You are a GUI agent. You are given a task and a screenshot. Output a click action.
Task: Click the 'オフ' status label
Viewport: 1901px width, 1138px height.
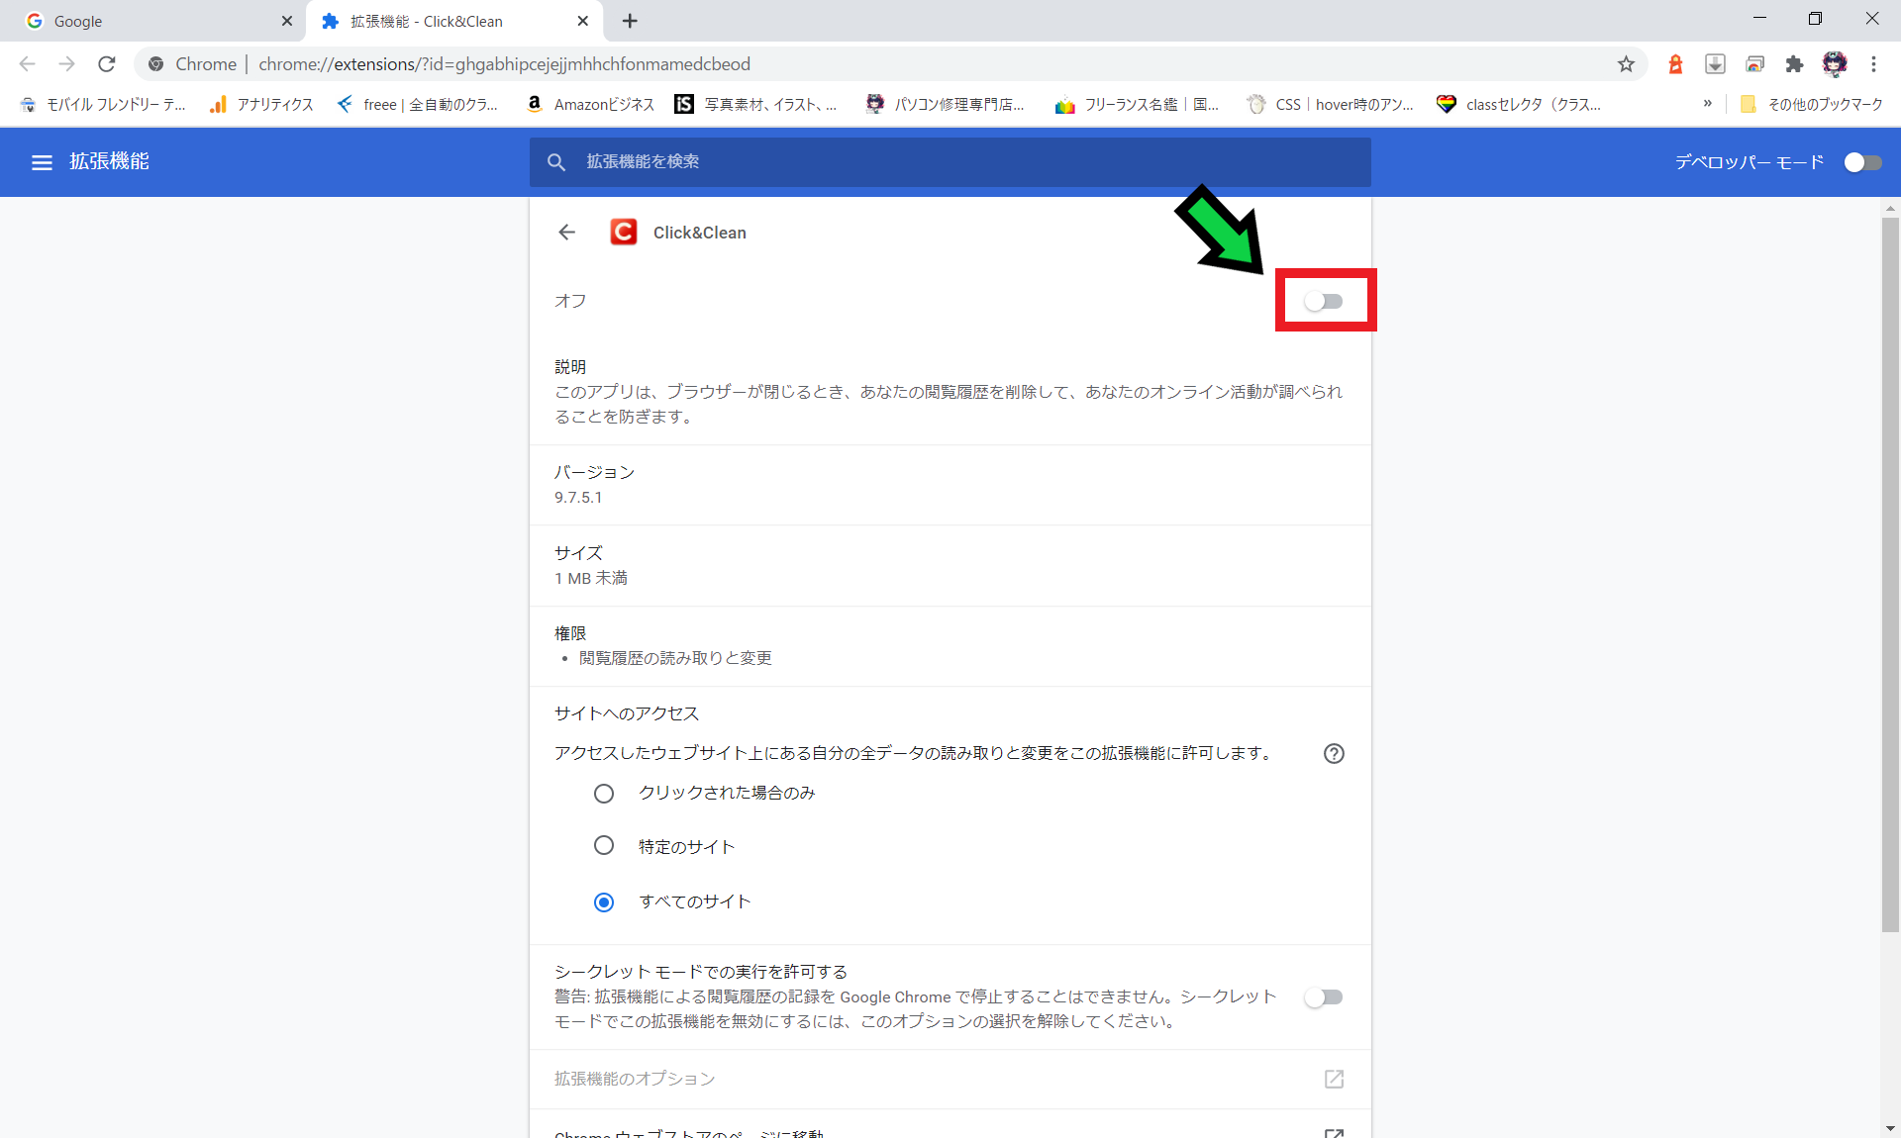pyautogui.click(x=570, y=301)
